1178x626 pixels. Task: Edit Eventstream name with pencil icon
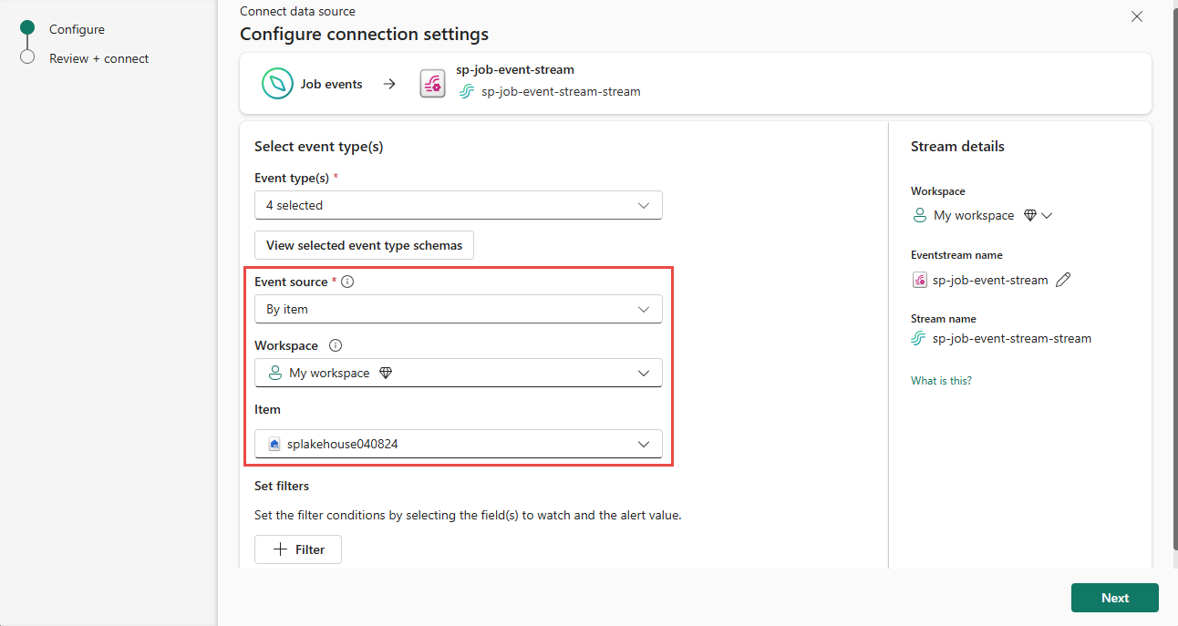tap(1063, 280)
